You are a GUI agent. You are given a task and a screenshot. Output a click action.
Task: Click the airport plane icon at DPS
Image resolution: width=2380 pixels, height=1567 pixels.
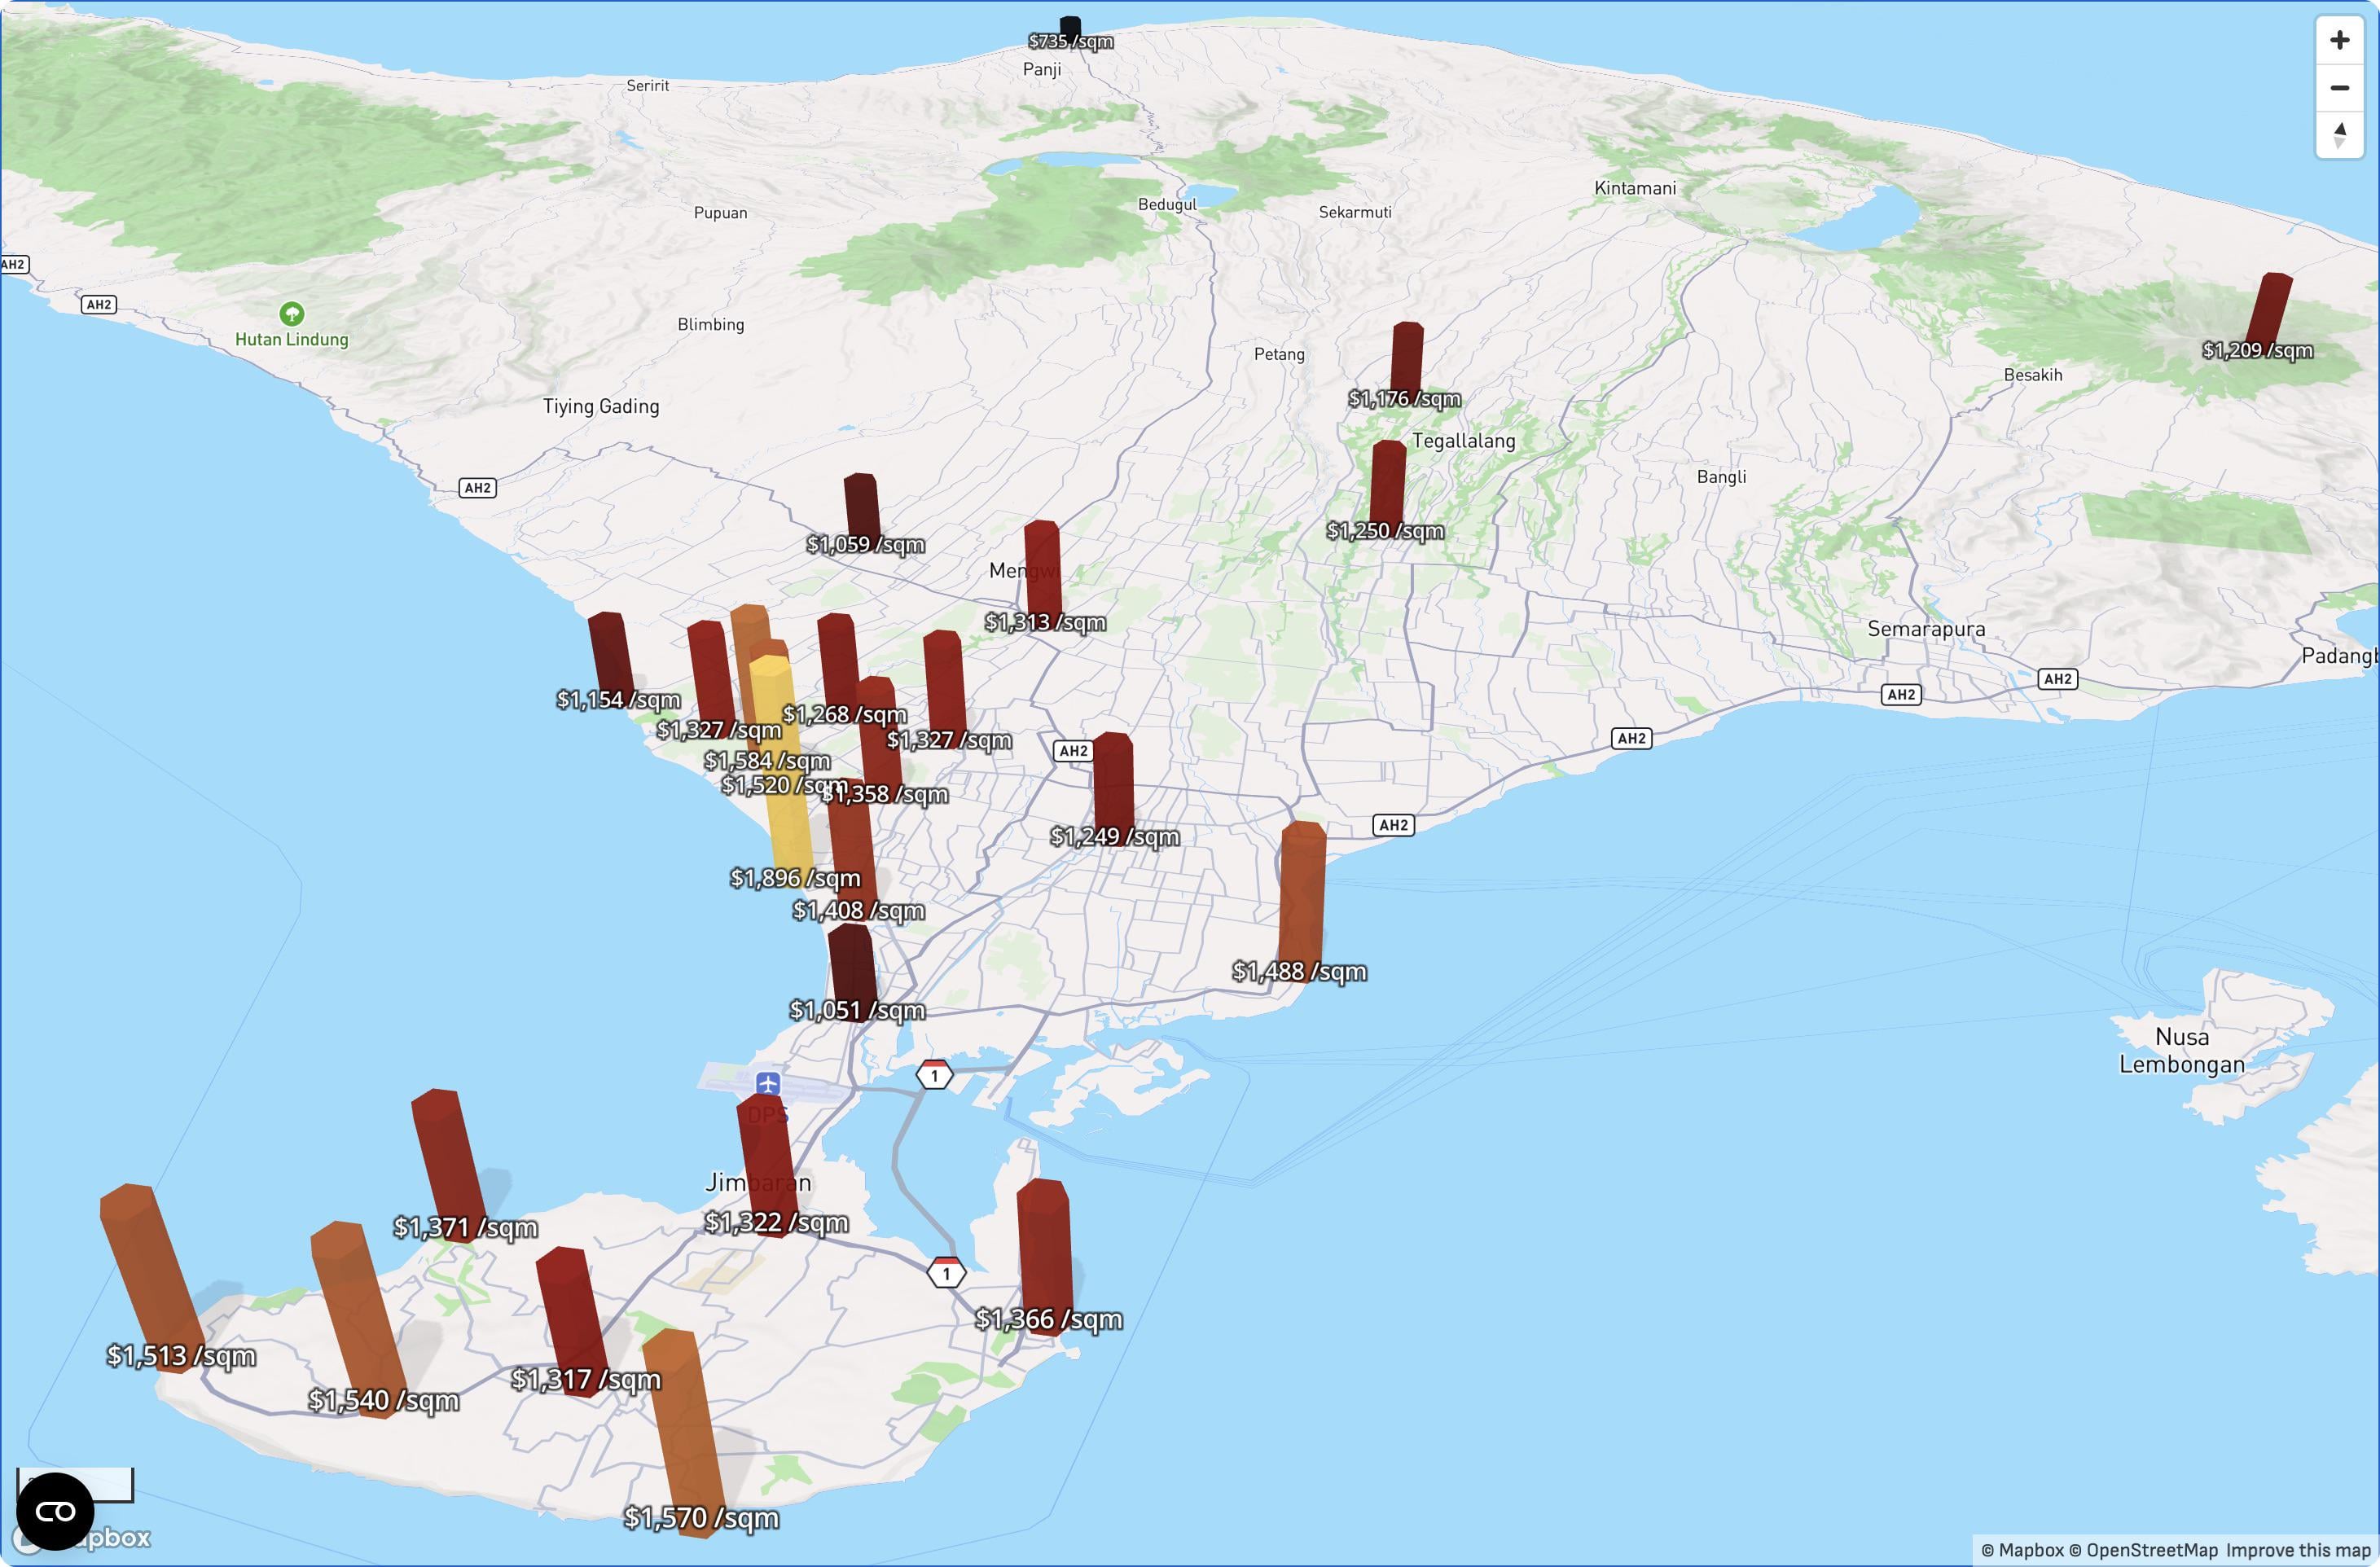(x=767, y=1083)
